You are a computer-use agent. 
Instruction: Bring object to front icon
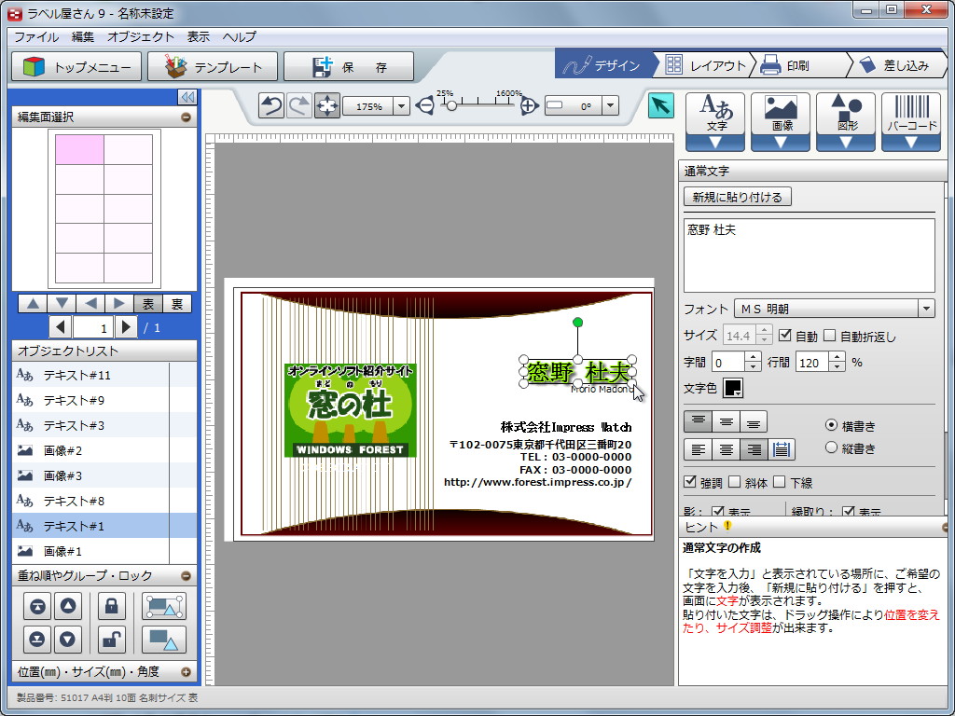[x=37, y=606]
